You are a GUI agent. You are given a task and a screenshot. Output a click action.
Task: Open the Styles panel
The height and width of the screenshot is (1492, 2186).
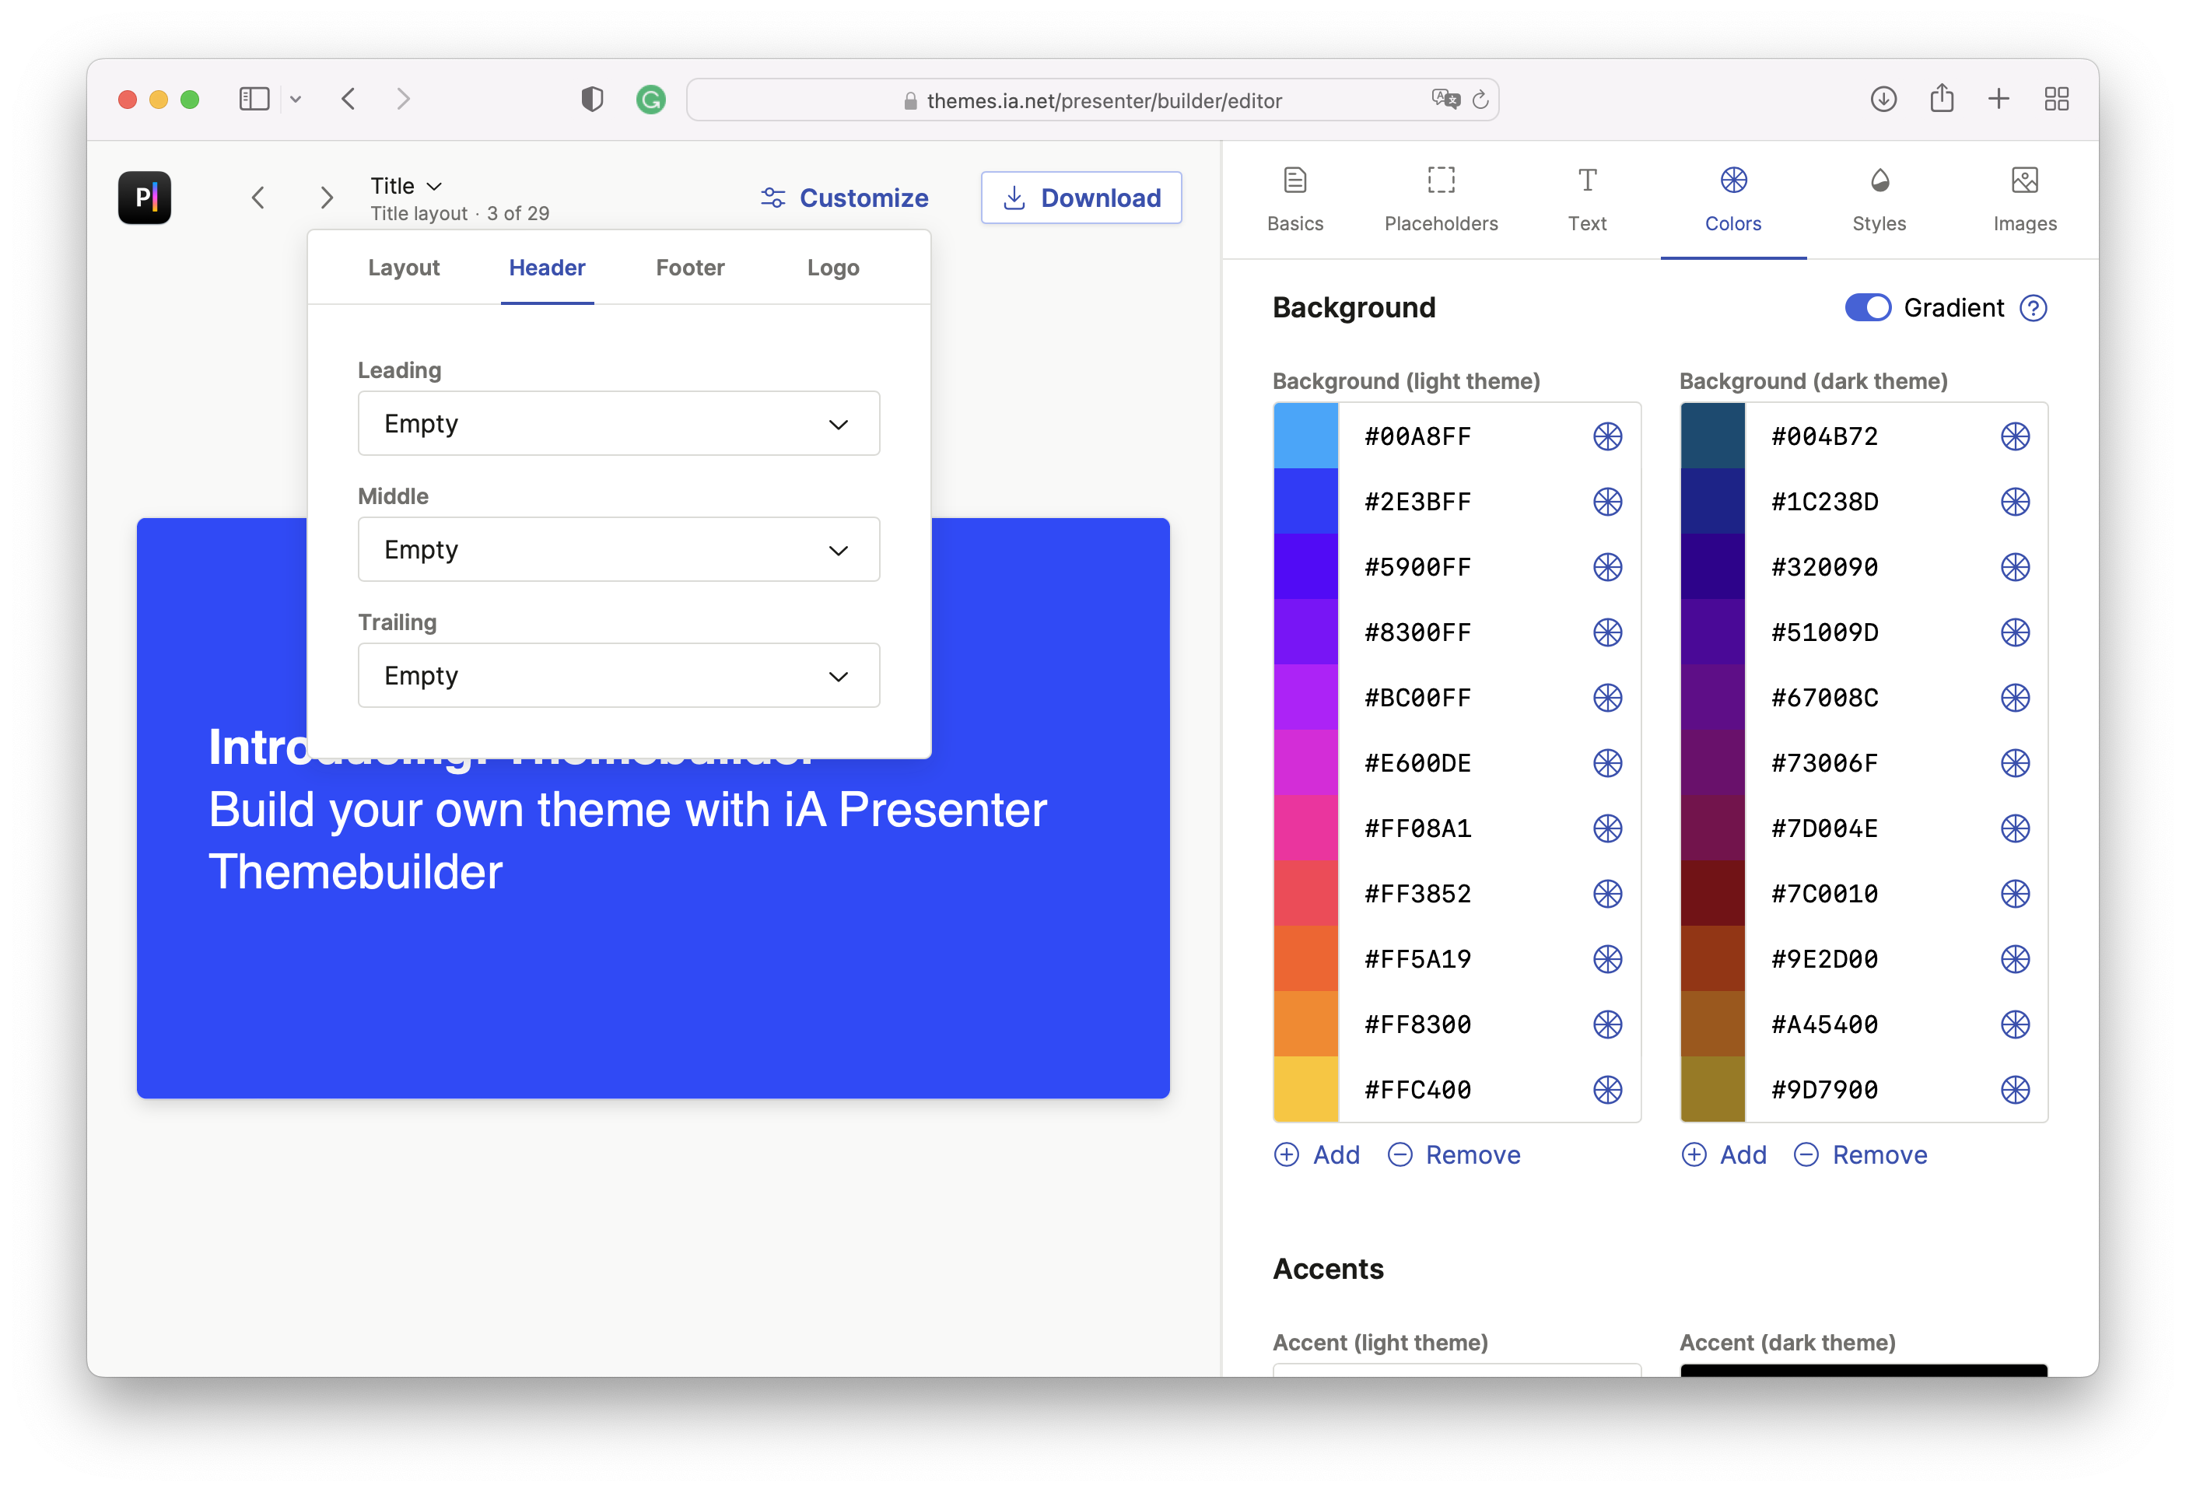[1879, 198]
